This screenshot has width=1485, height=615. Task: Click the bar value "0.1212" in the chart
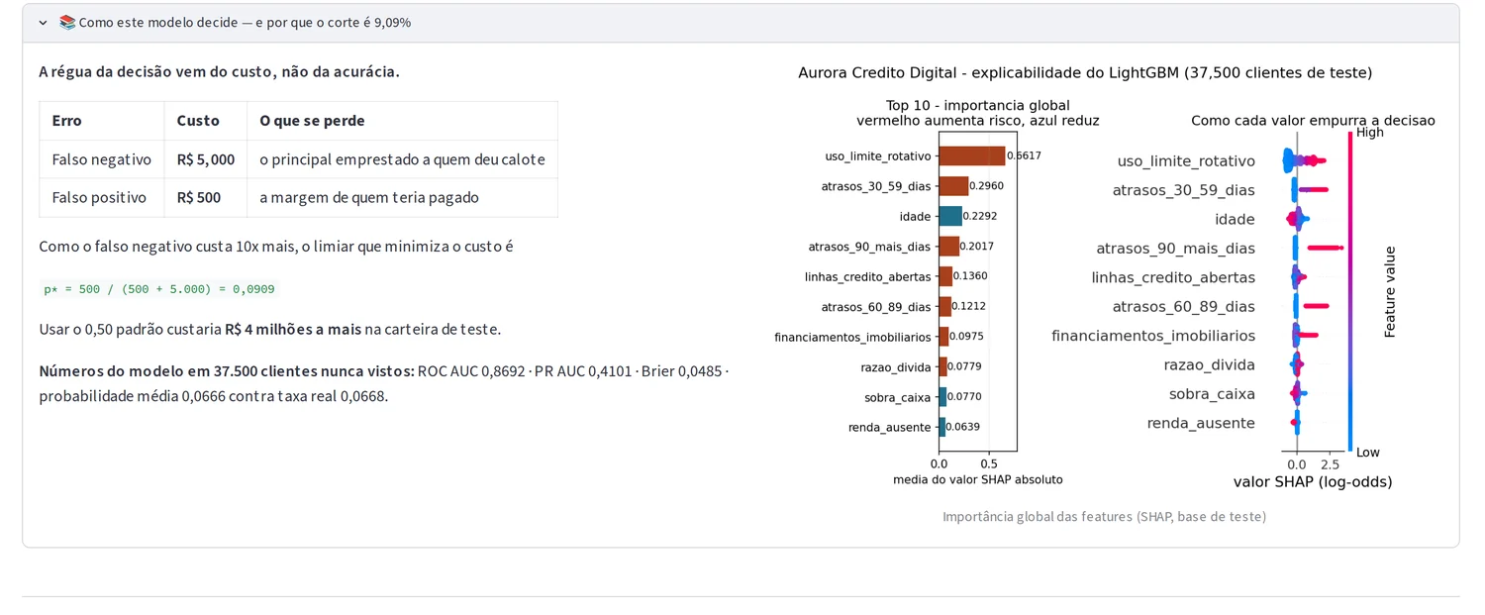968,306
